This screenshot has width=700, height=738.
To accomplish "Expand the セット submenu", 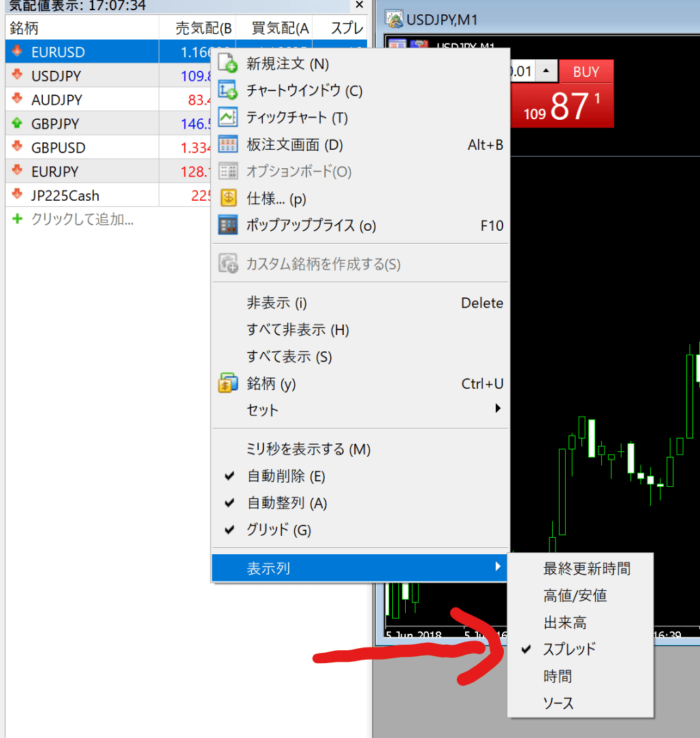I will click(x=361, y=410).
